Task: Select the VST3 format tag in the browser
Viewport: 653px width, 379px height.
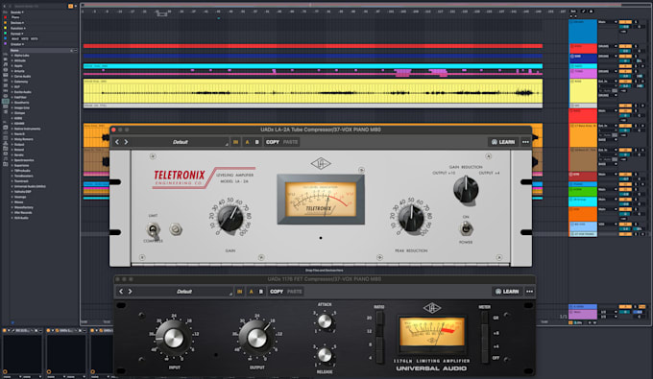Action: pyautogui.click(x=35, y=38)
